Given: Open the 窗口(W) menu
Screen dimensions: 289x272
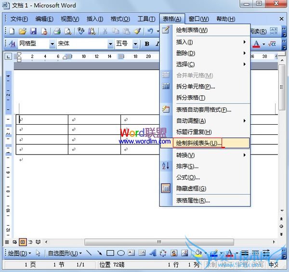Looking at the screenshot, I should [198, 19].
